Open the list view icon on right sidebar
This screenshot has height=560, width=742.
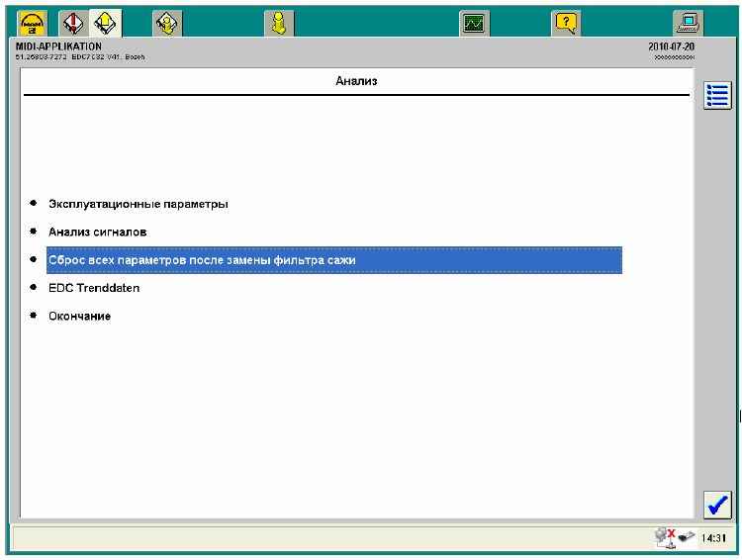coord(717,95)
